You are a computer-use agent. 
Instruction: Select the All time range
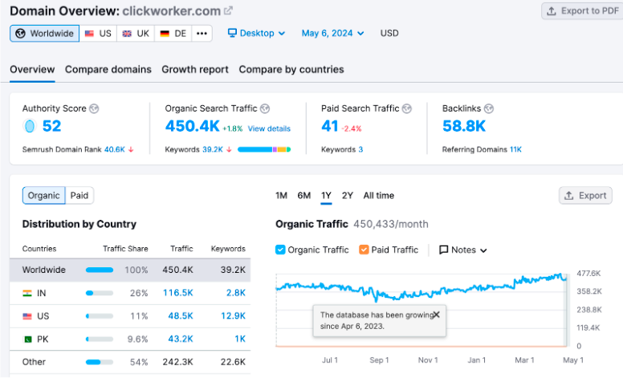point(379,195)
